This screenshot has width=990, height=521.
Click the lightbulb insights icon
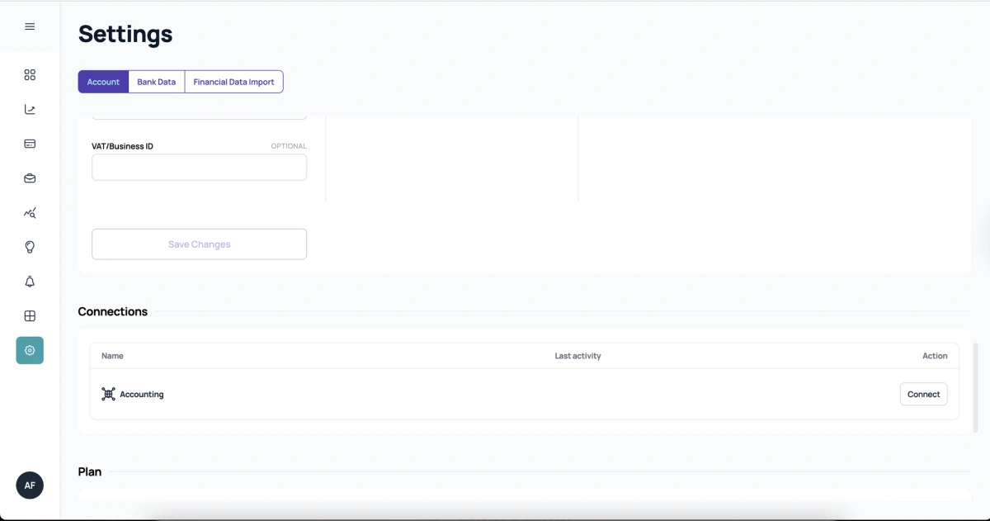coord(30,247)
